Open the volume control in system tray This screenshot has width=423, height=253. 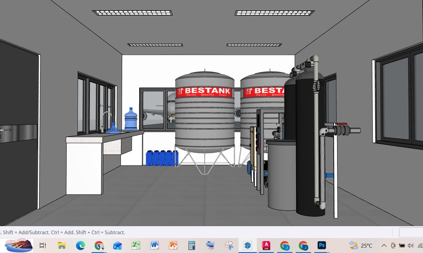click(411, 246)
